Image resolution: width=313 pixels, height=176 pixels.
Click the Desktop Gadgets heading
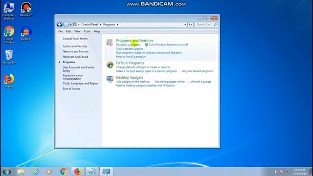(130, 77)
